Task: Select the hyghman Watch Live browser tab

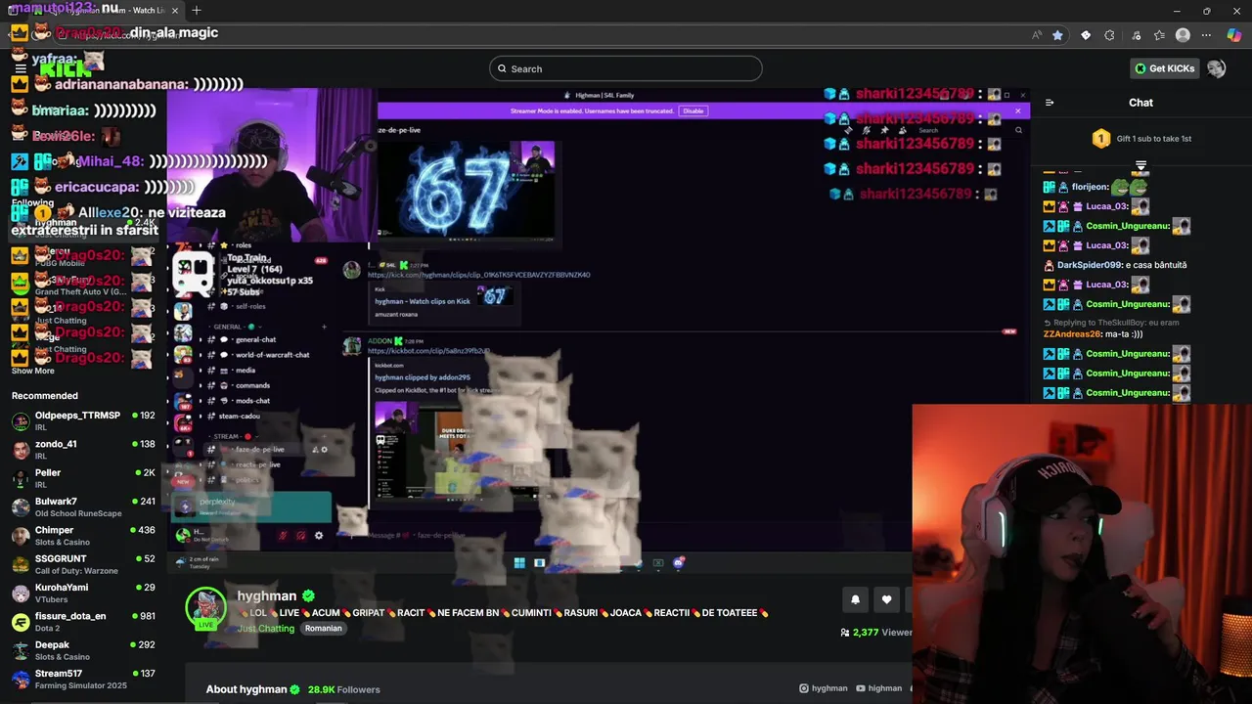Action: point(108,11)
